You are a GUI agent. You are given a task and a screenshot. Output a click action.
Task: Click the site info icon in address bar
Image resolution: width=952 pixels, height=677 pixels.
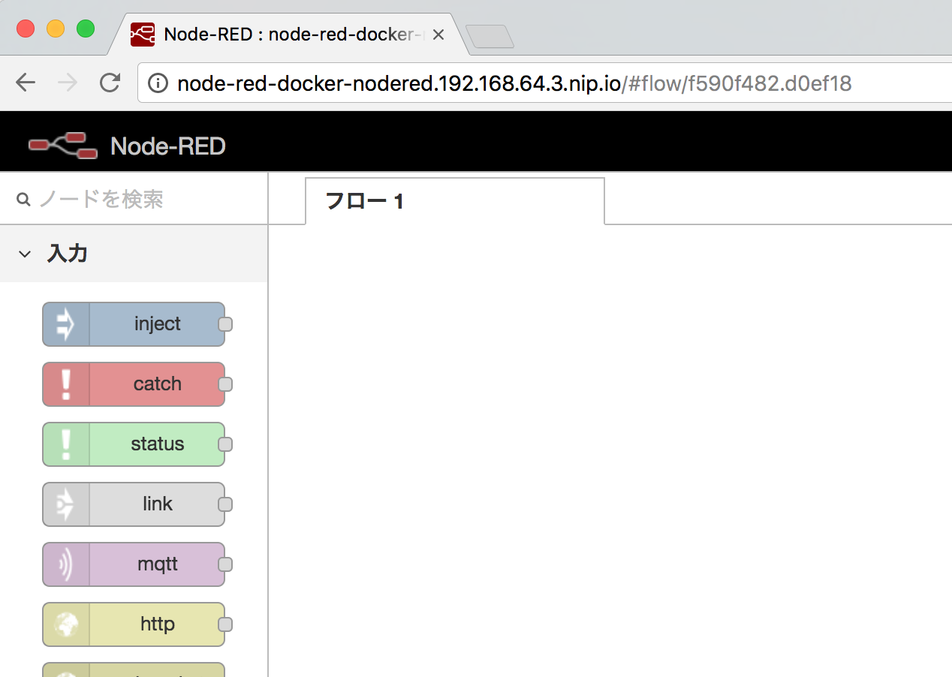pyautogui.click(x=158, y=83)
